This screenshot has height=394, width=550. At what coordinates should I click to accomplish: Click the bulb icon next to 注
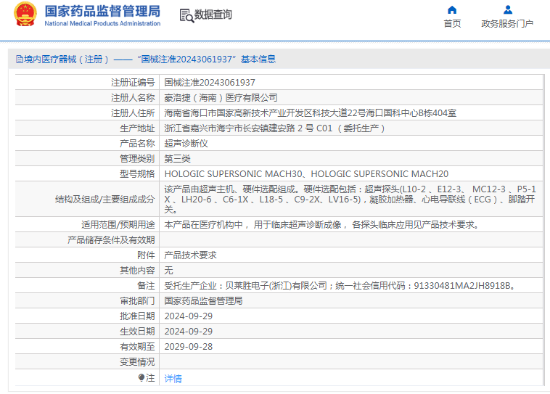point(141,377)
